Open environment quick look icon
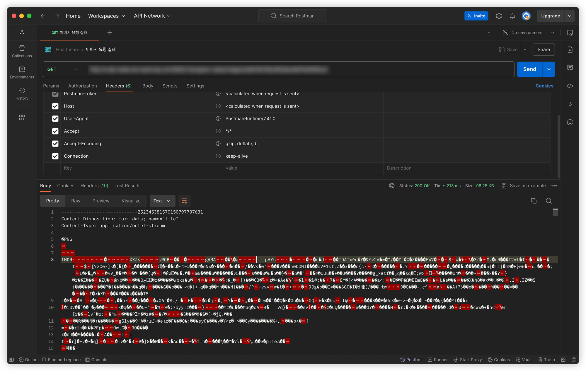The width and height of the screenshot is (586, 371). coord(570,33)
